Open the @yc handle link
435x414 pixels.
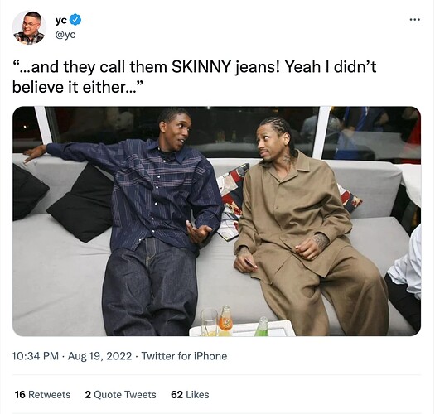point(65,35)
